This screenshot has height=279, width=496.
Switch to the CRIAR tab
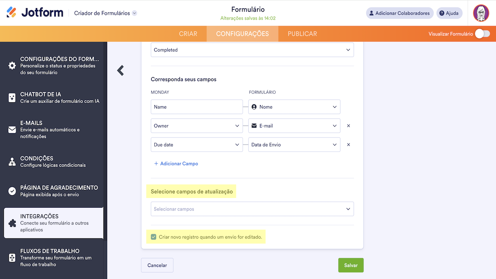click(188, 34)
